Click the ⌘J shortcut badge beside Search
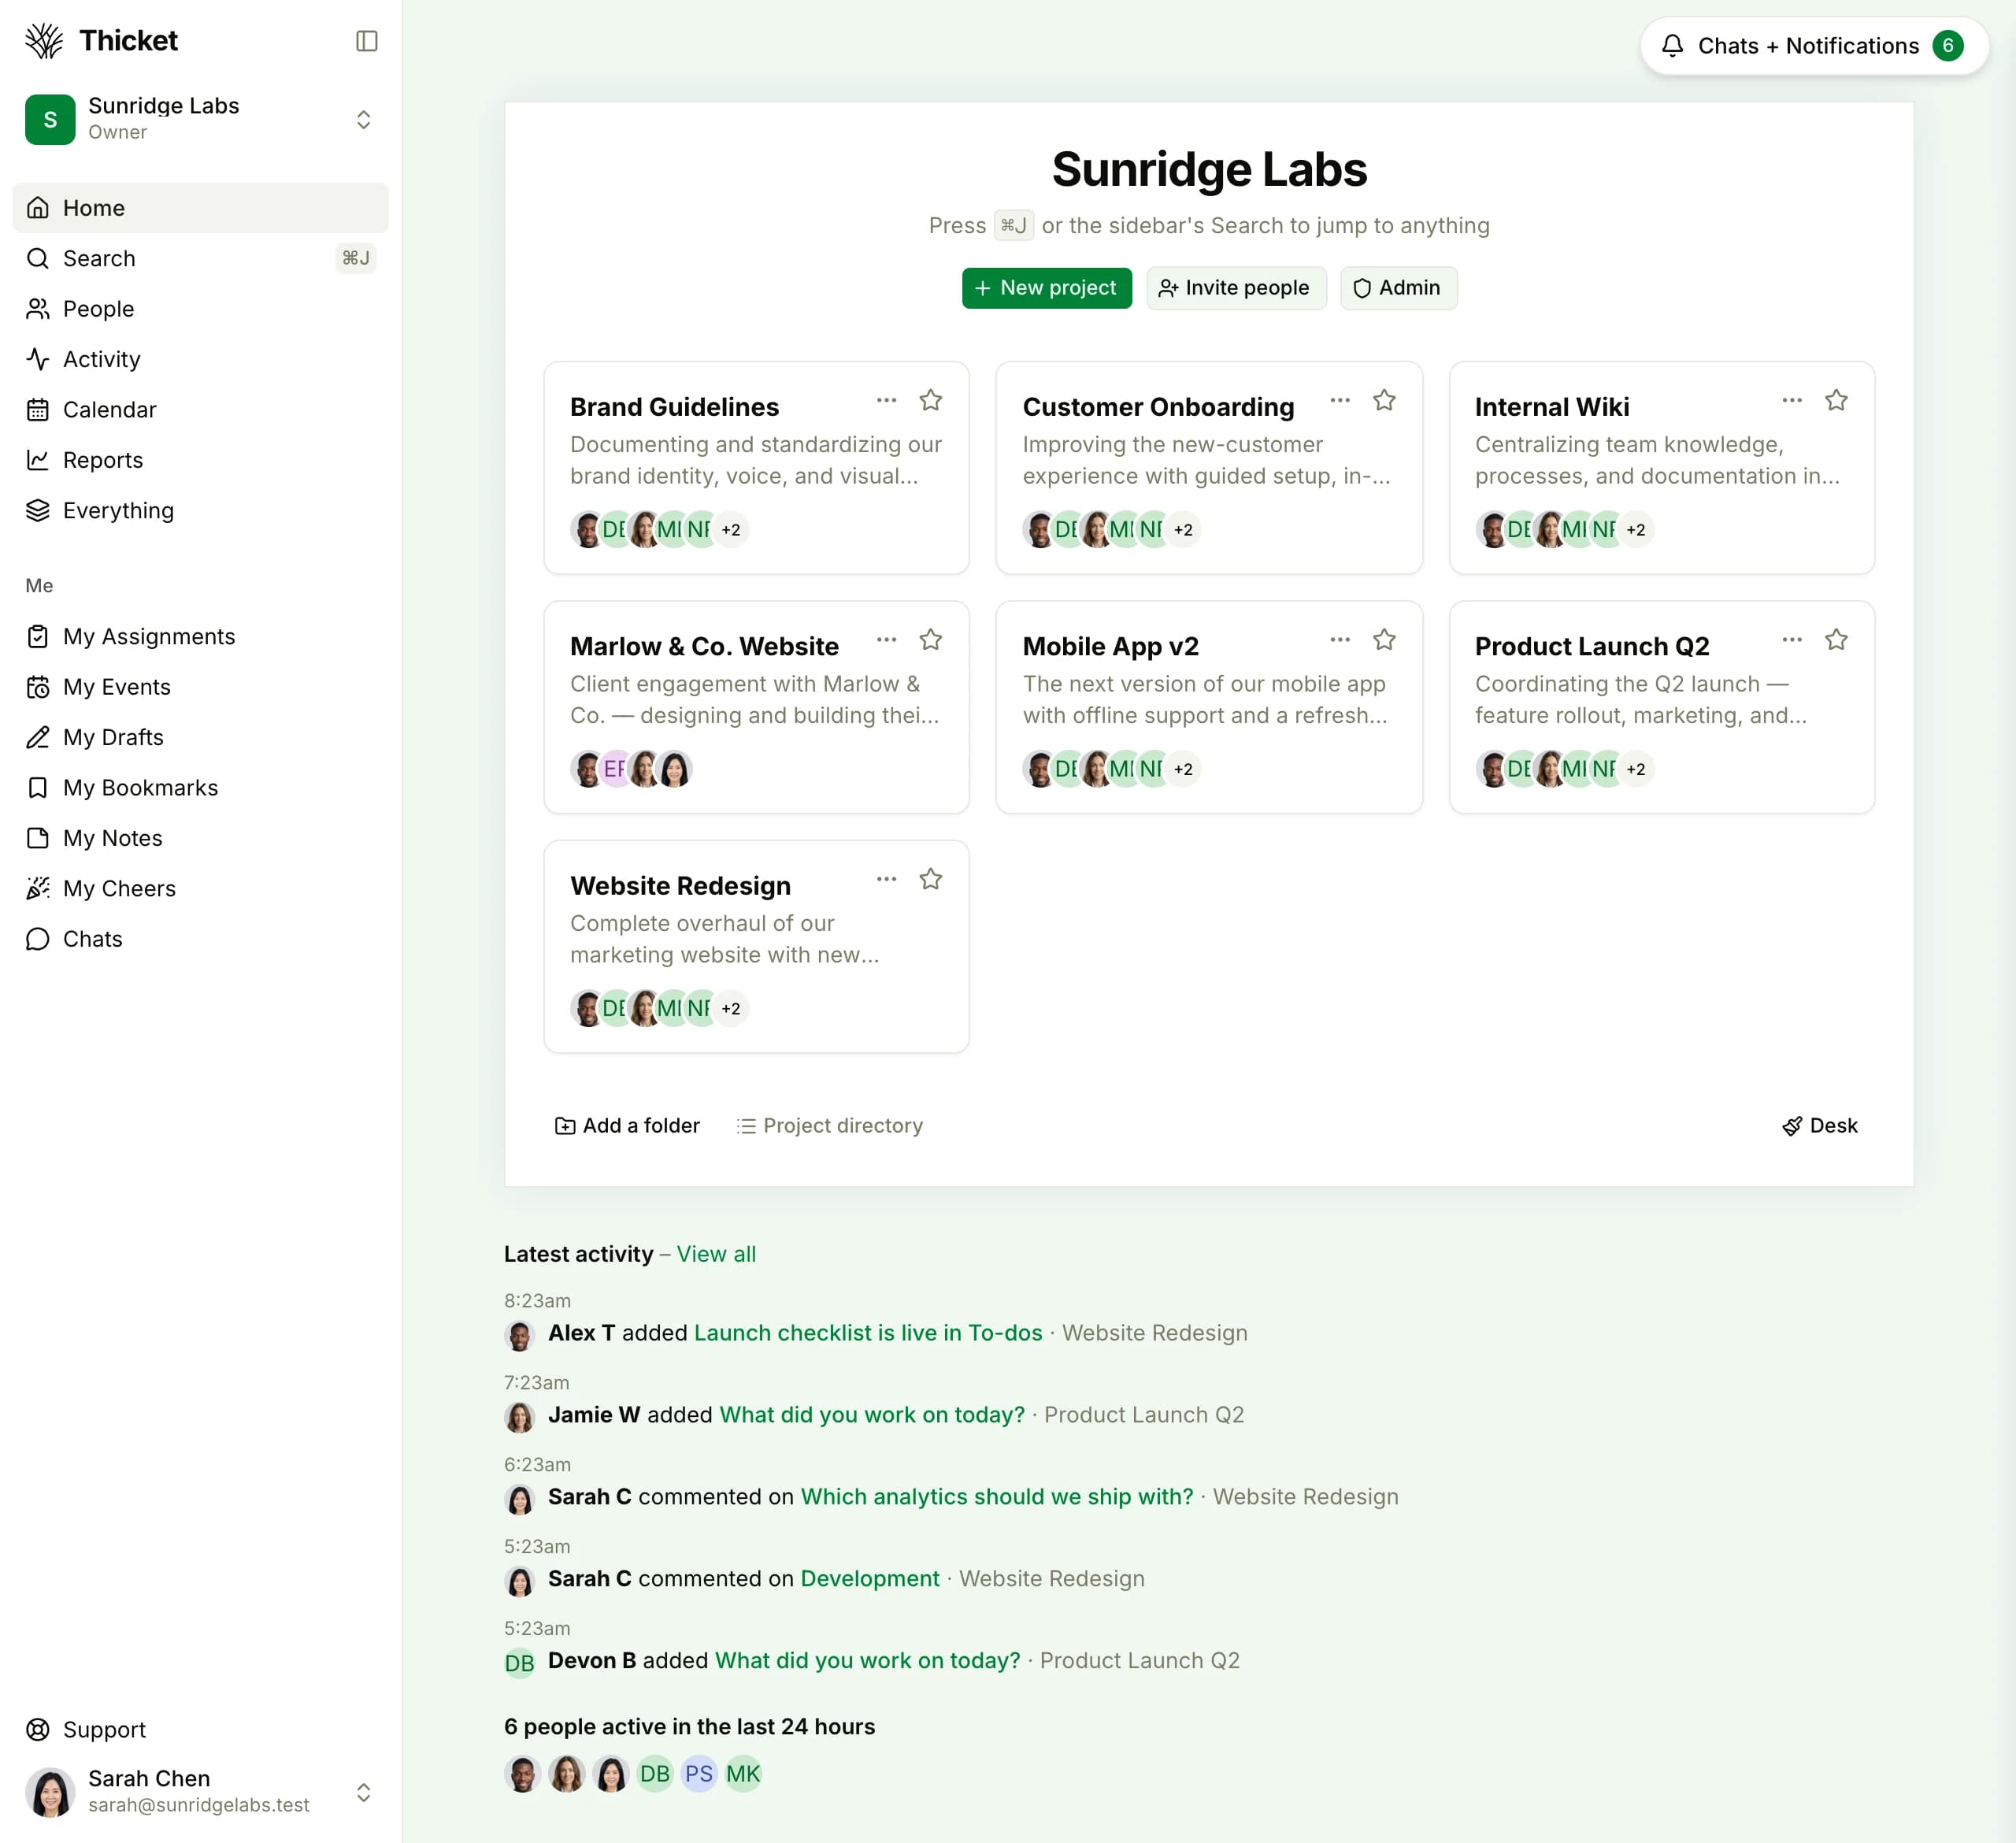This screenshot has height=1843, width=2016. (355, 258)
